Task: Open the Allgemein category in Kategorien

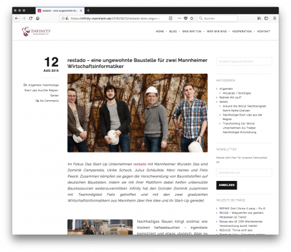Action: point(226,89)
